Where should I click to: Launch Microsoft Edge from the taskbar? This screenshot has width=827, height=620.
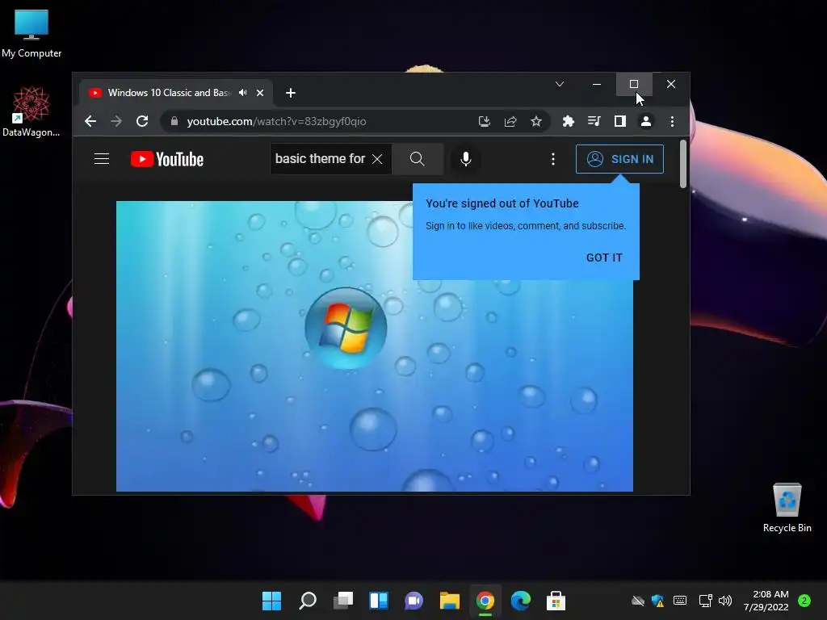click(x=521, y=601)
